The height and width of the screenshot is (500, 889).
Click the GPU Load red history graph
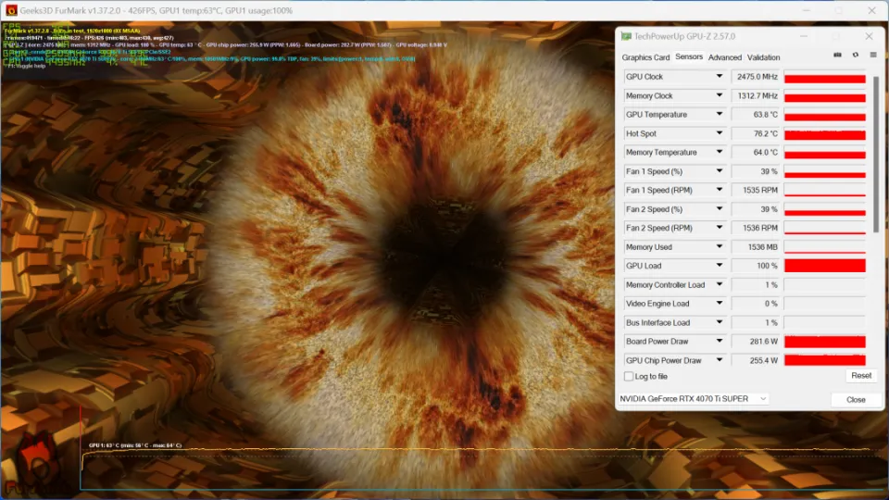click(x=825, y=266)
